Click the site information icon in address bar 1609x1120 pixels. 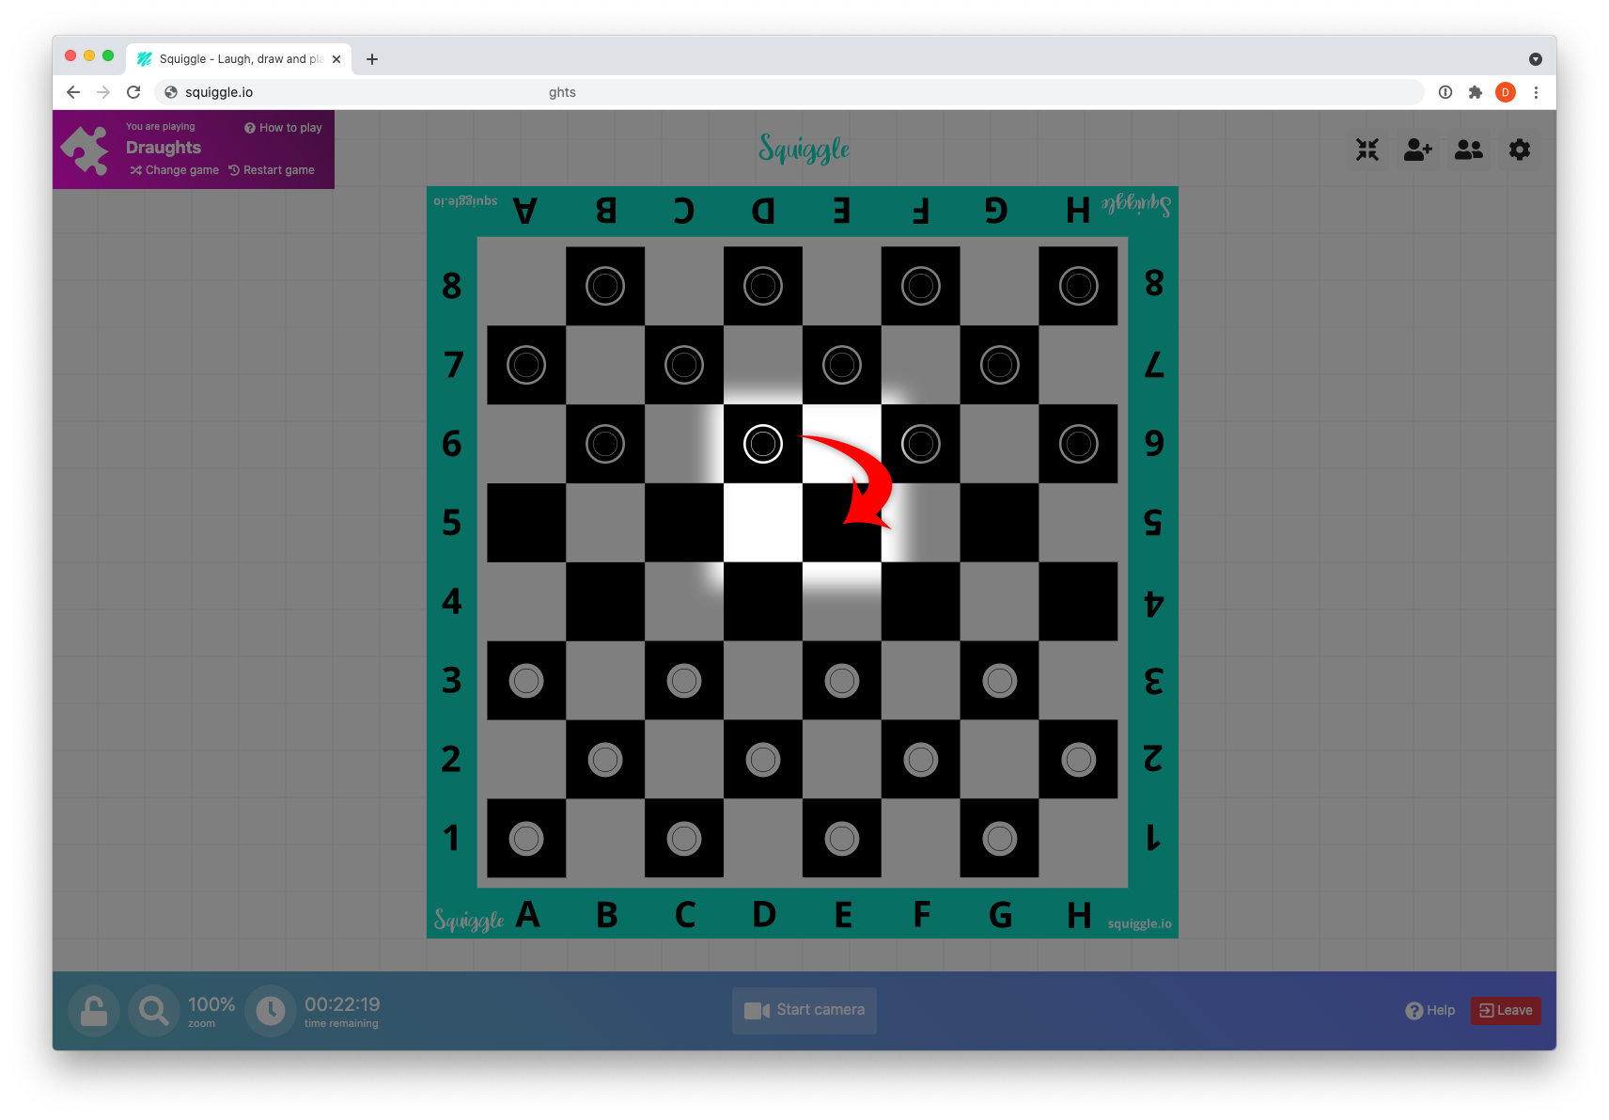(x=171, y=92)
